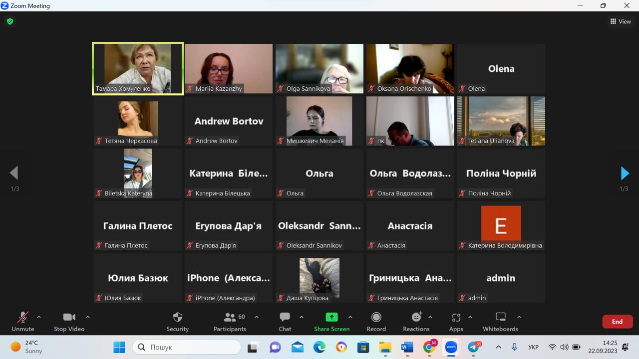Open the clock and date flyout
This screenshot has height=359, width=639.
pyautogui.click(x=603, y=347)
